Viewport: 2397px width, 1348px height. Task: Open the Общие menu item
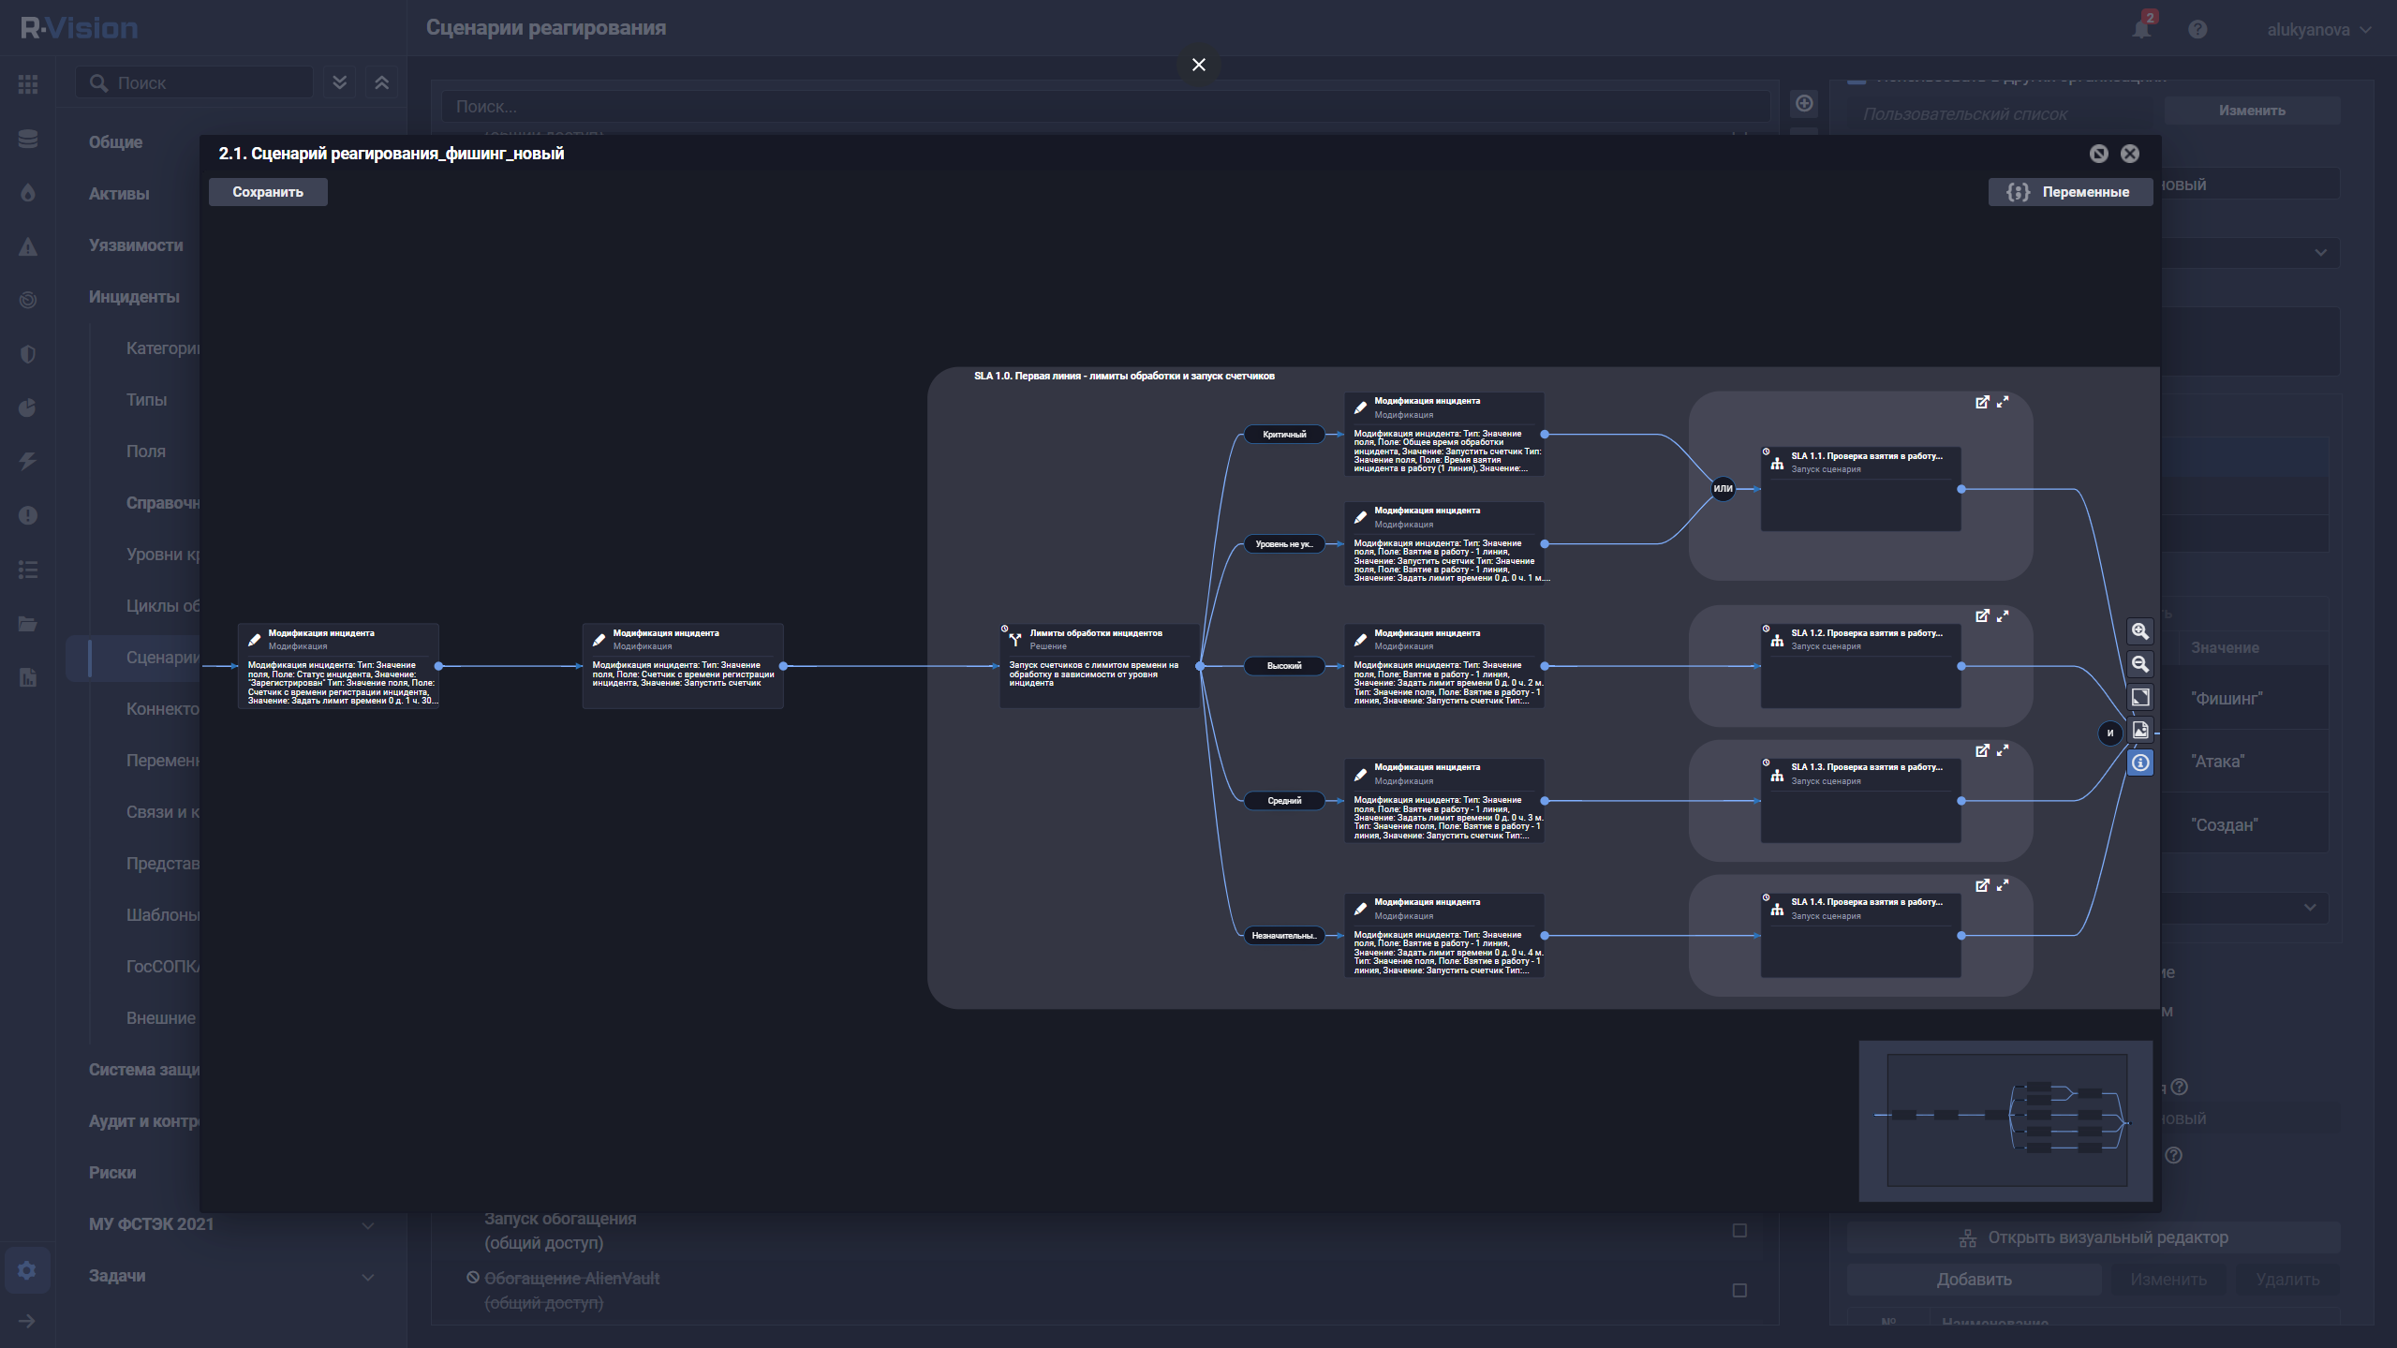click(115, 142)
